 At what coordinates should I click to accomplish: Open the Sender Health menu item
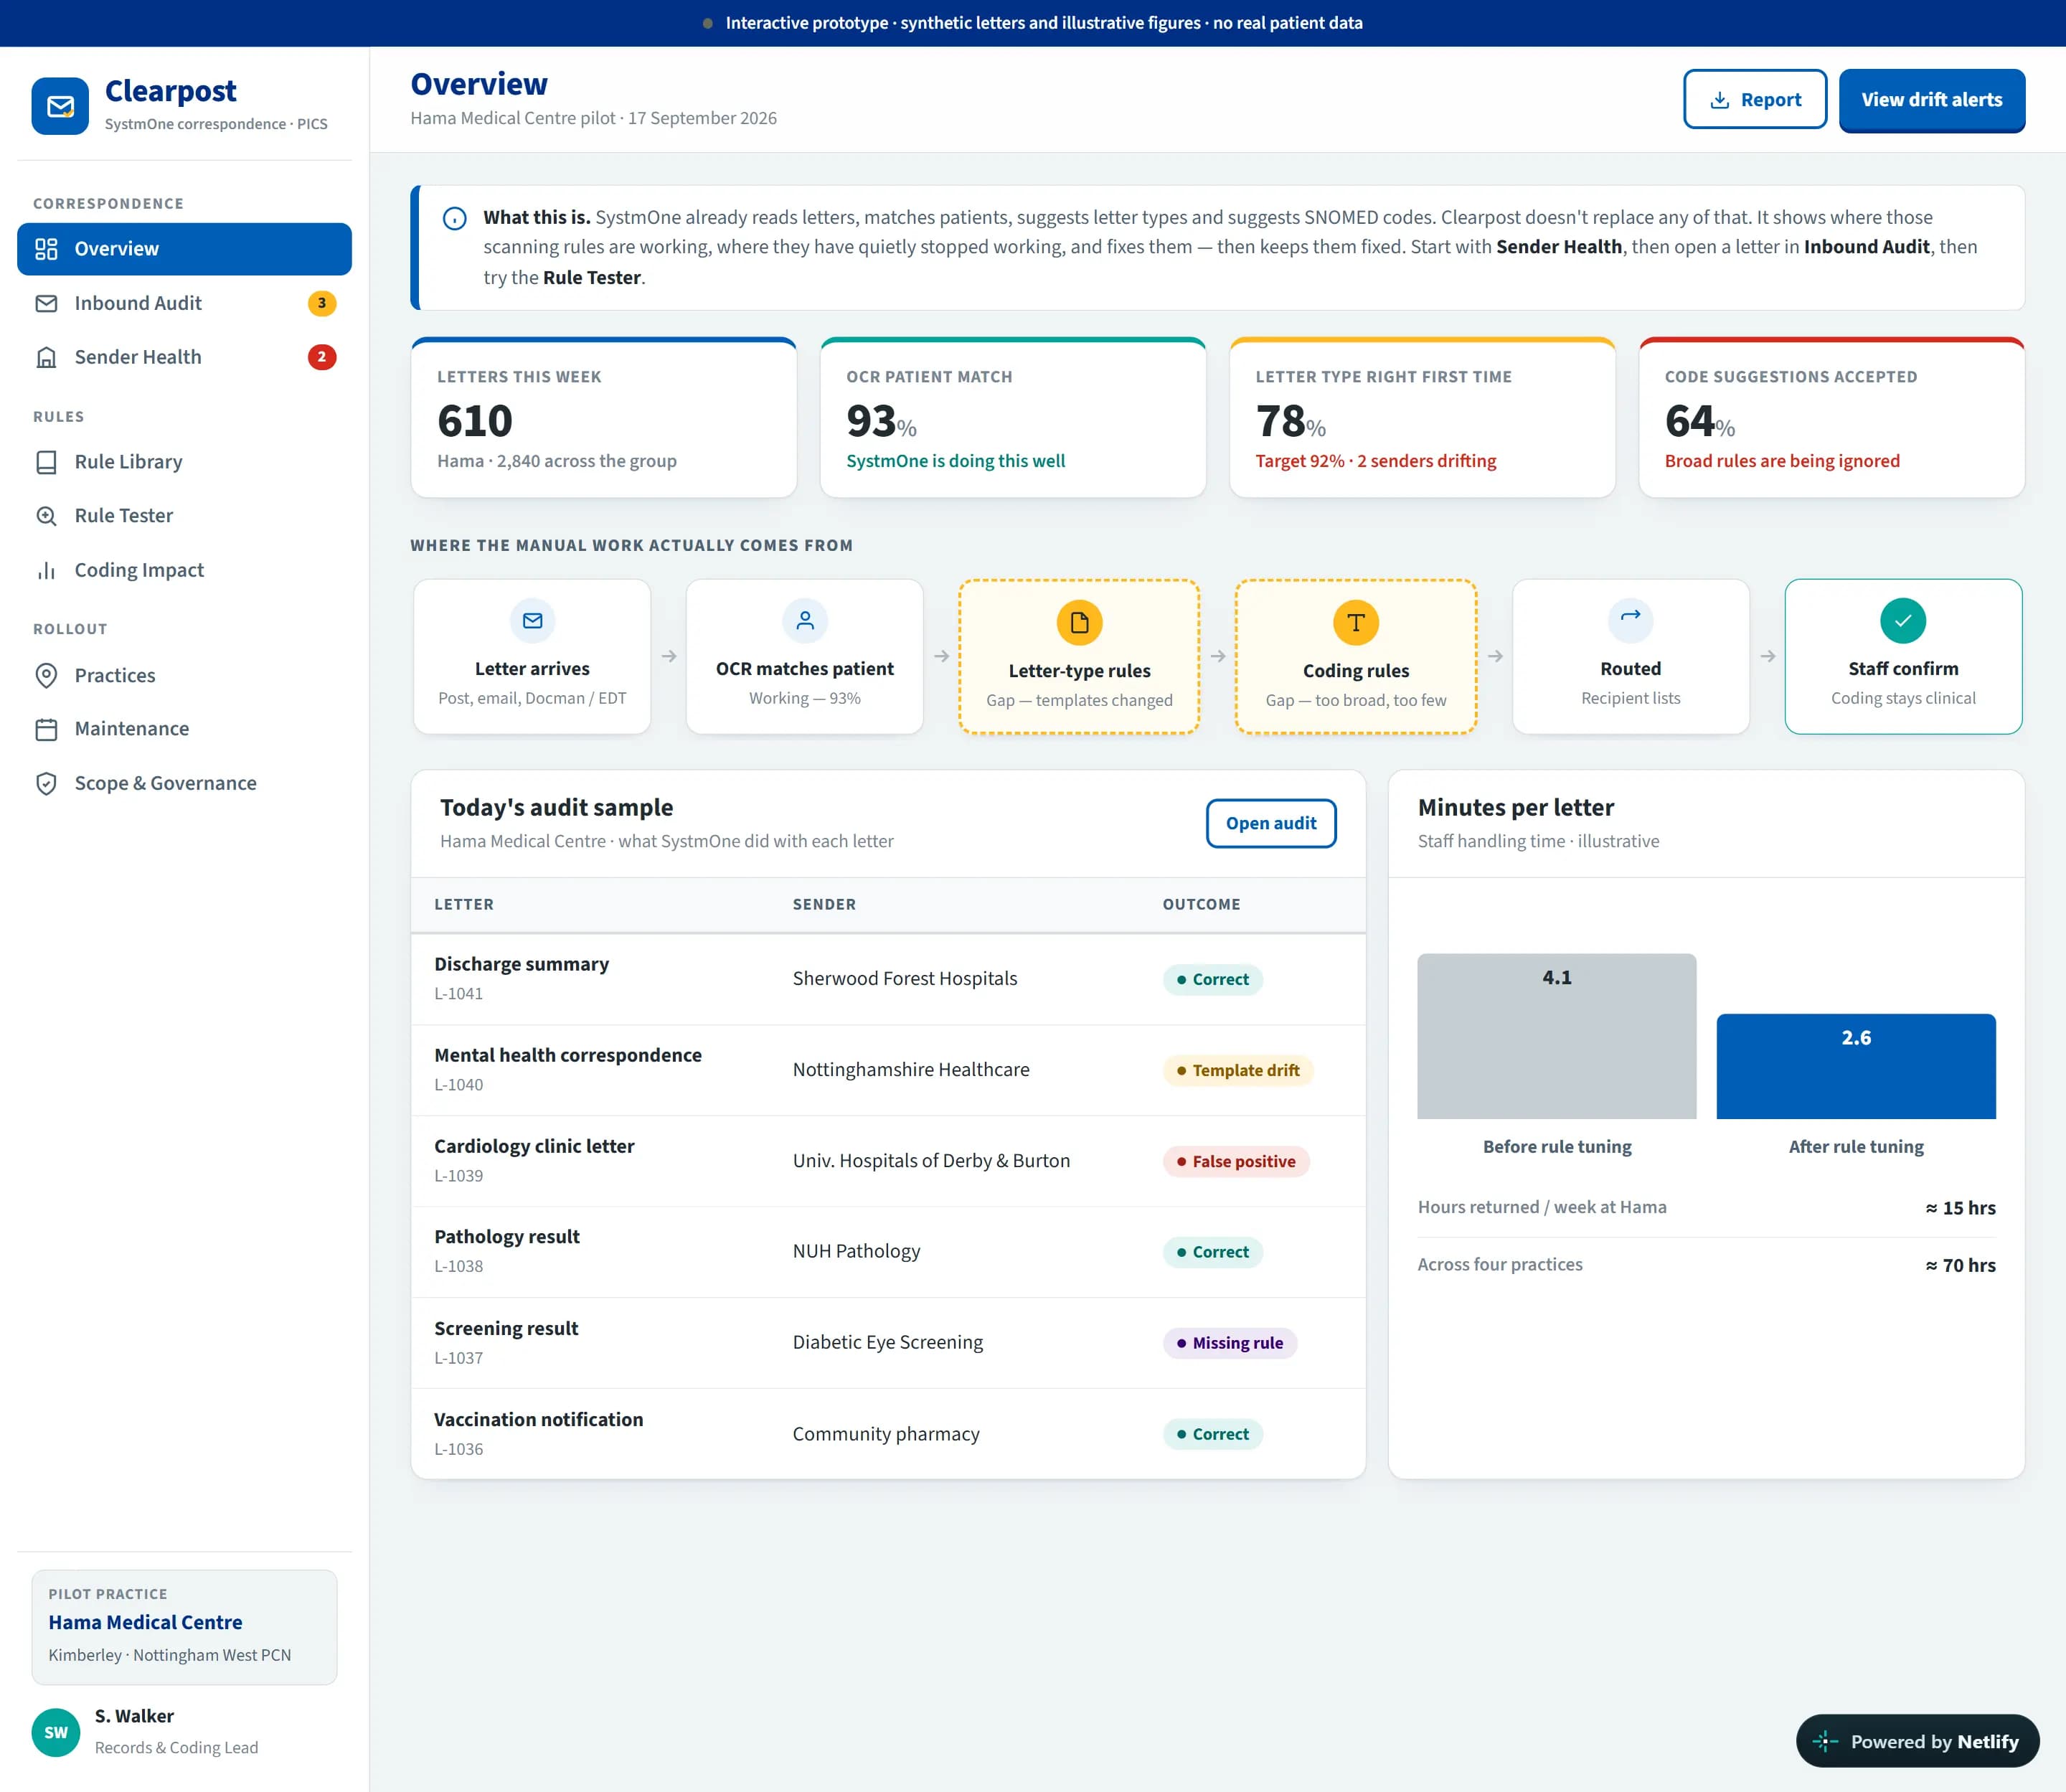click(184, 357)
